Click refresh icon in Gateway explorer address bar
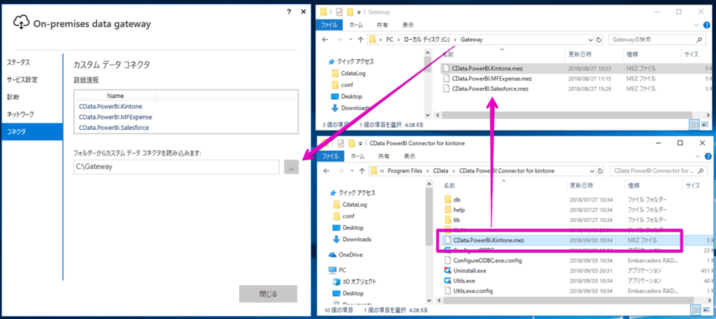 click(x=599, y=40)
